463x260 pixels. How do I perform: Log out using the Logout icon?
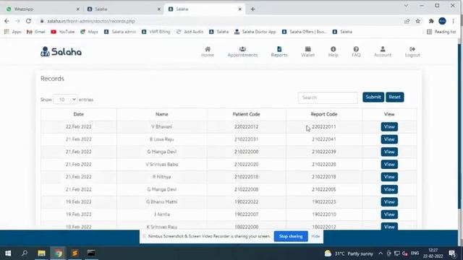coord(412,52)
